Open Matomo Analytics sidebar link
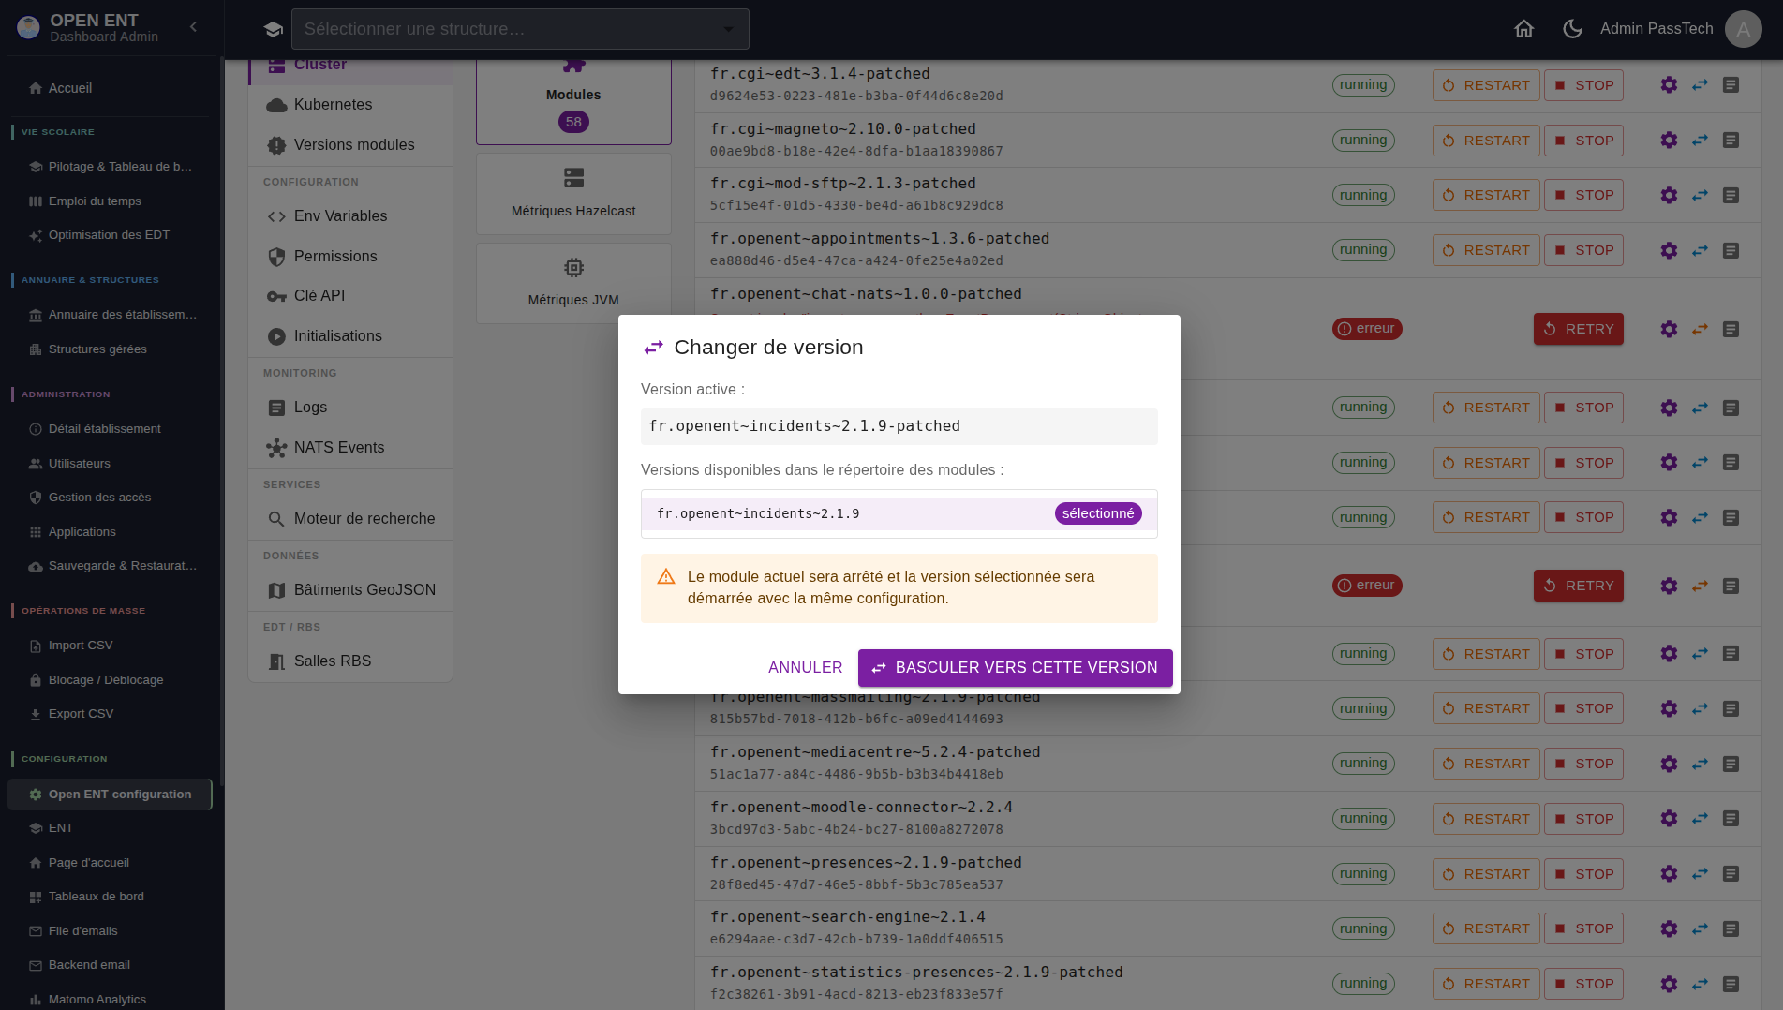 coord(111,1000)
